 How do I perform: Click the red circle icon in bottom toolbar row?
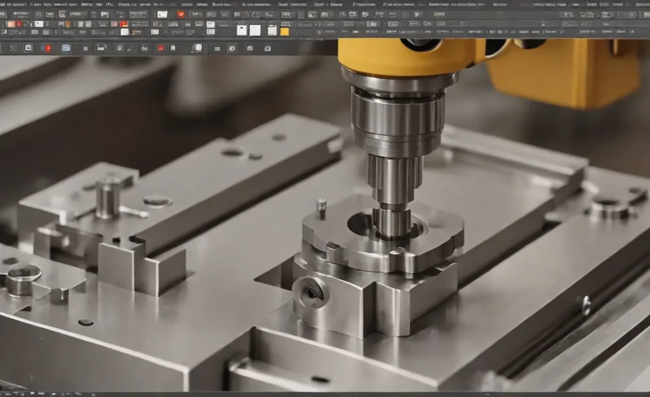point(48,48)
